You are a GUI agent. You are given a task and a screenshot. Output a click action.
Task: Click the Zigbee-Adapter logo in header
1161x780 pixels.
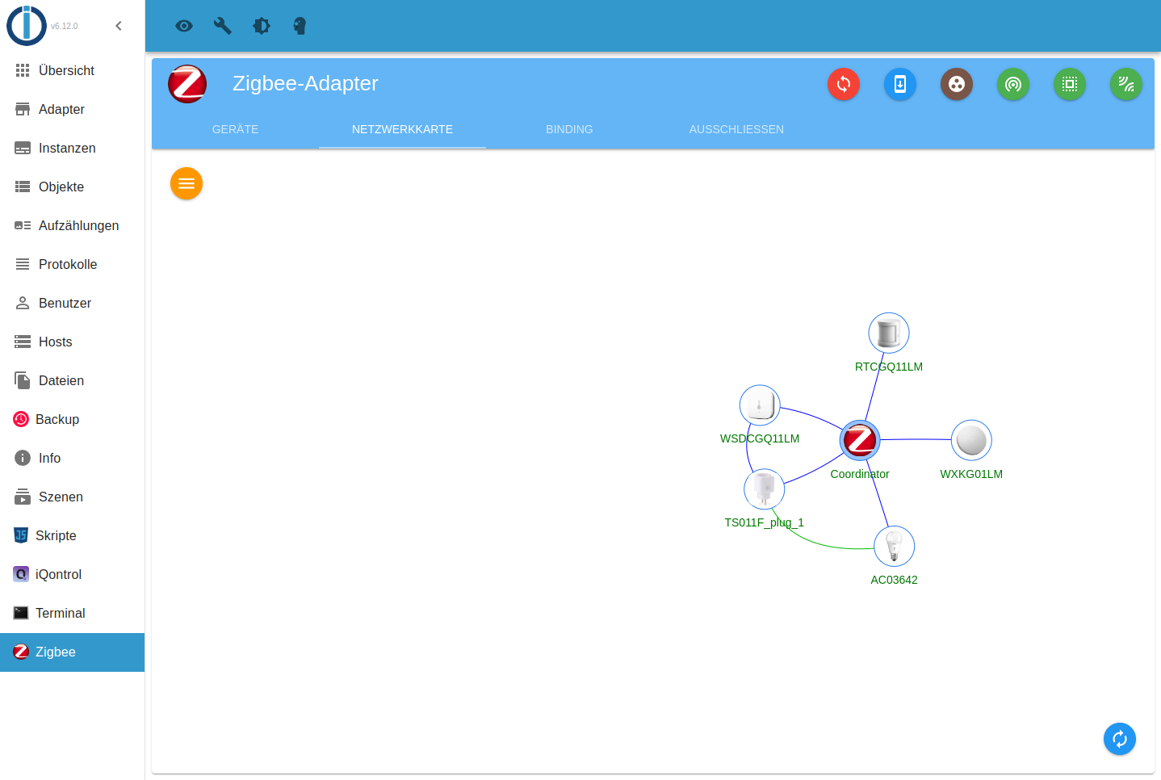(187, 84)
